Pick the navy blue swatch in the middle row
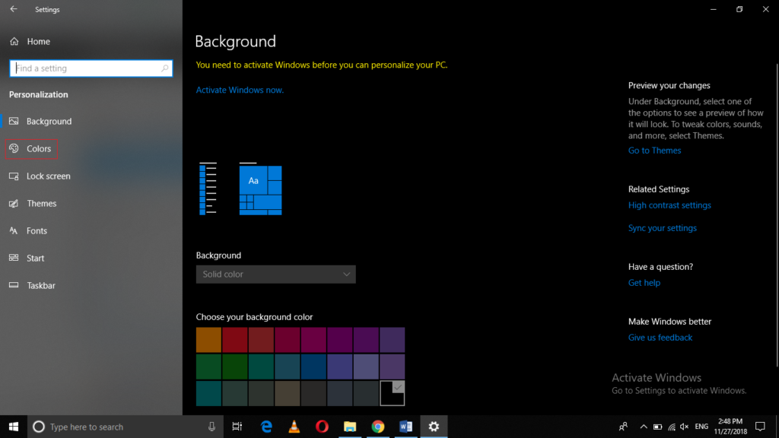Image resolution: width=779 pixels, height=438 pixels. pyautogui.click(x=313, y=367)
